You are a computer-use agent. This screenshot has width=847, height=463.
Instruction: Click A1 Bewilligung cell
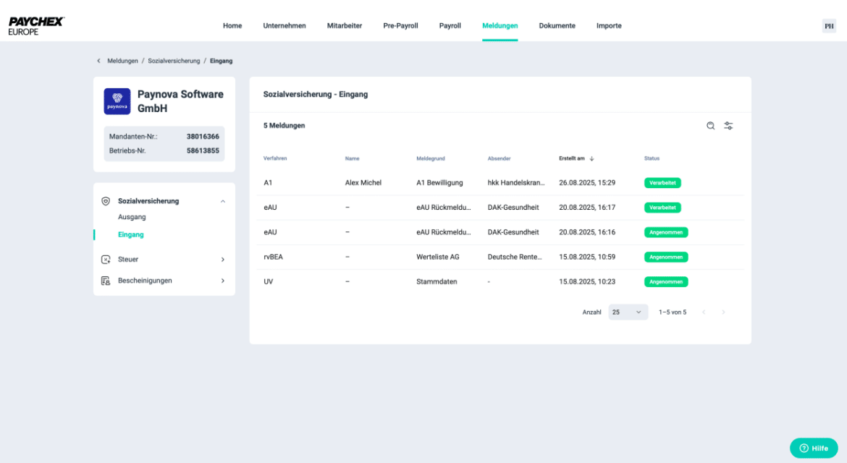point(439,183)
